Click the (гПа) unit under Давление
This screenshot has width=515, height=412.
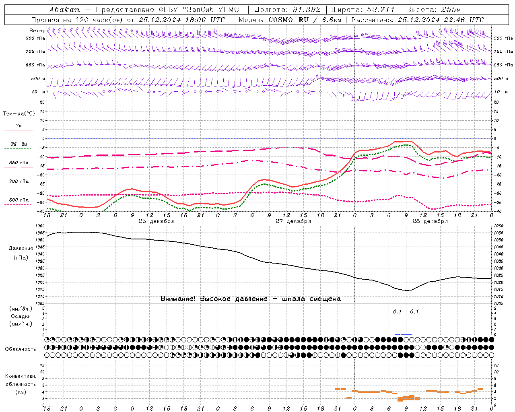[x=21, y=257]
